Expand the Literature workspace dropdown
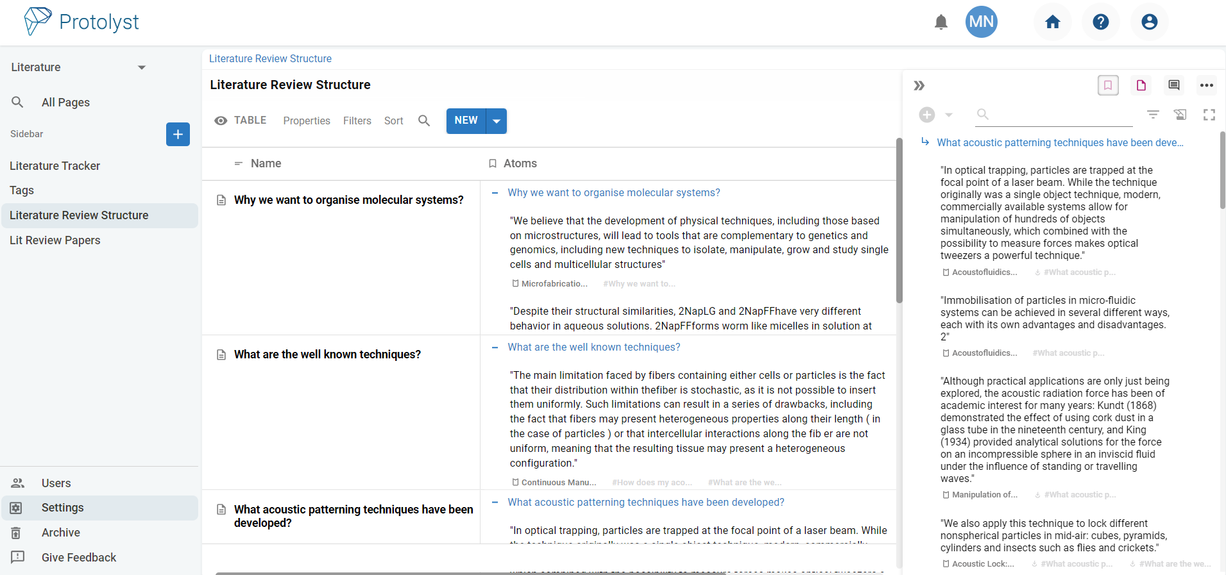1226x575 pixels. pyautogui.click(x=142, y=67)
